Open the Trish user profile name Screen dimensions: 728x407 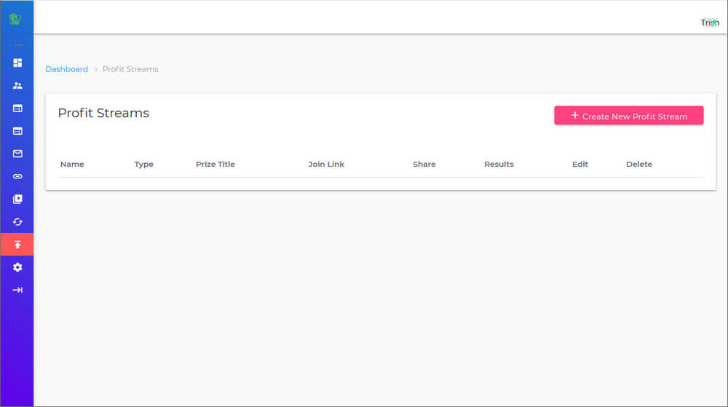[709, 23]
